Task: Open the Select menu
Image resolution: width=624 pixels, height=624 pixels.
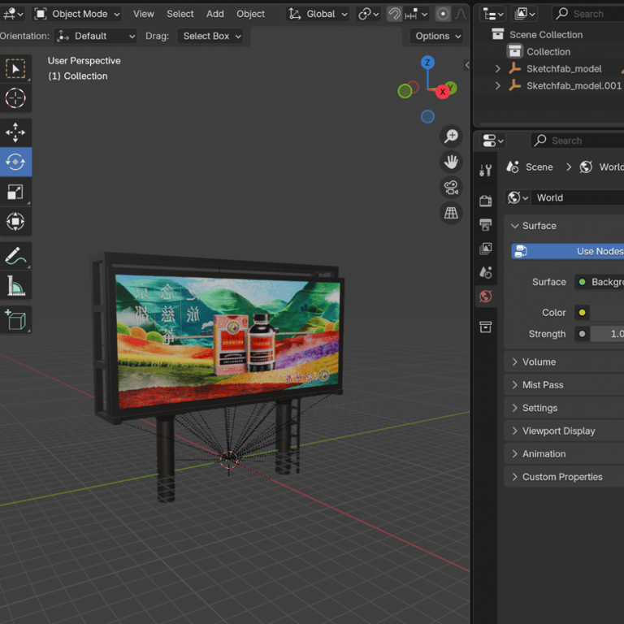Action: [180, 14]
